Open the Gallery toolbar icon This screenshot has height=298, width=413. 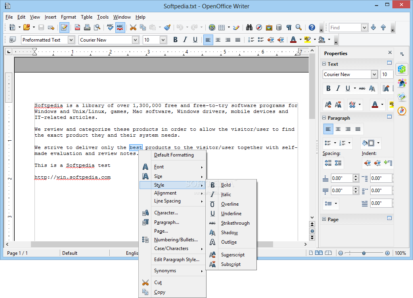pyautogui.click(x=269, y=27)
